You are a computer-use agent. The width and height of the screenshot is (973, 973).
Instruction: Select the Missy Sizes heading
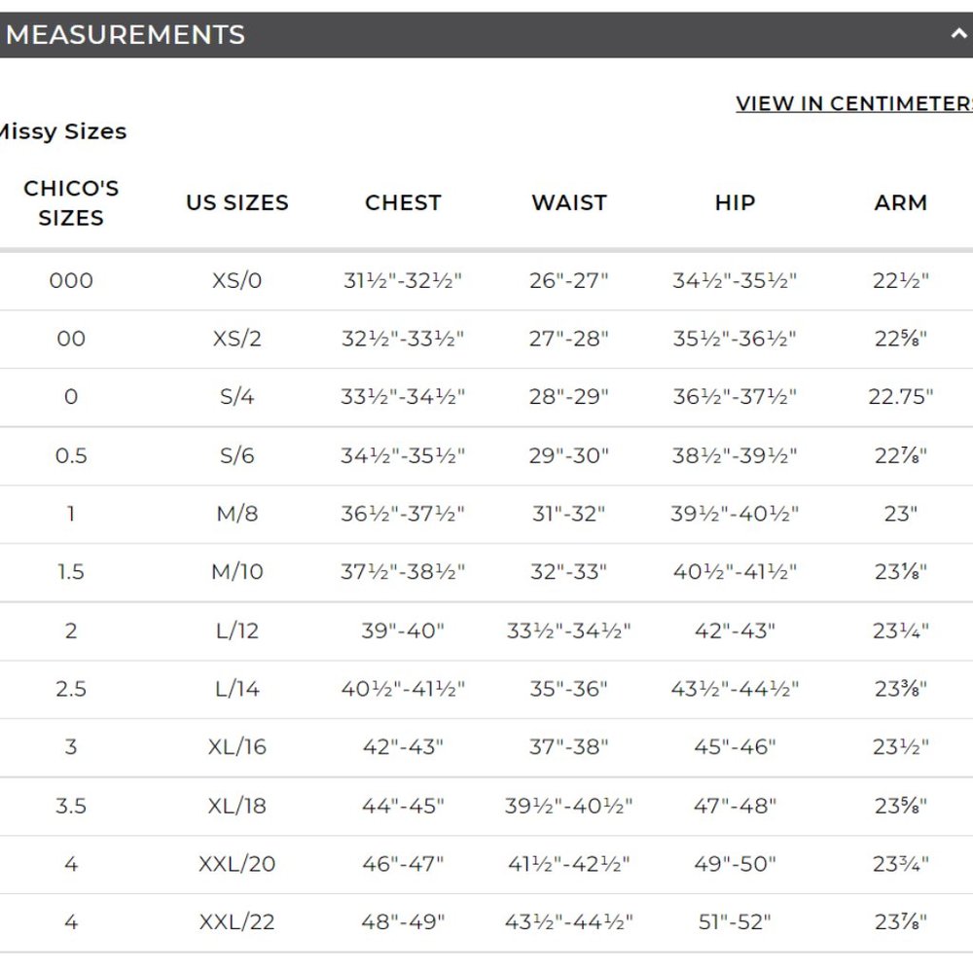click(x=63, y=131)
